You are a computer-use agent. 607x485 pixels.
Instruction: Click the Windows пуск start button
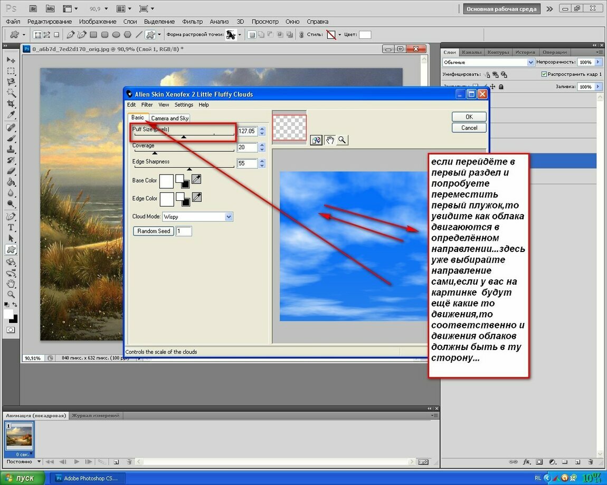pyautogui.click(x=23, y=478)
